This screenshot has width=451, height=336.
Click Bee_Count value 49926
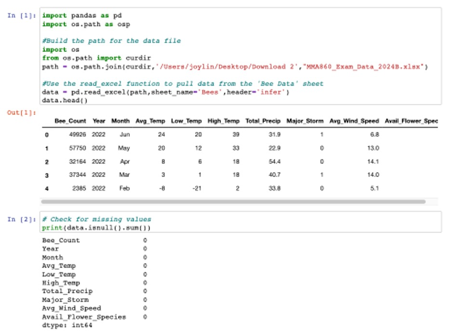tap(78, 134)
